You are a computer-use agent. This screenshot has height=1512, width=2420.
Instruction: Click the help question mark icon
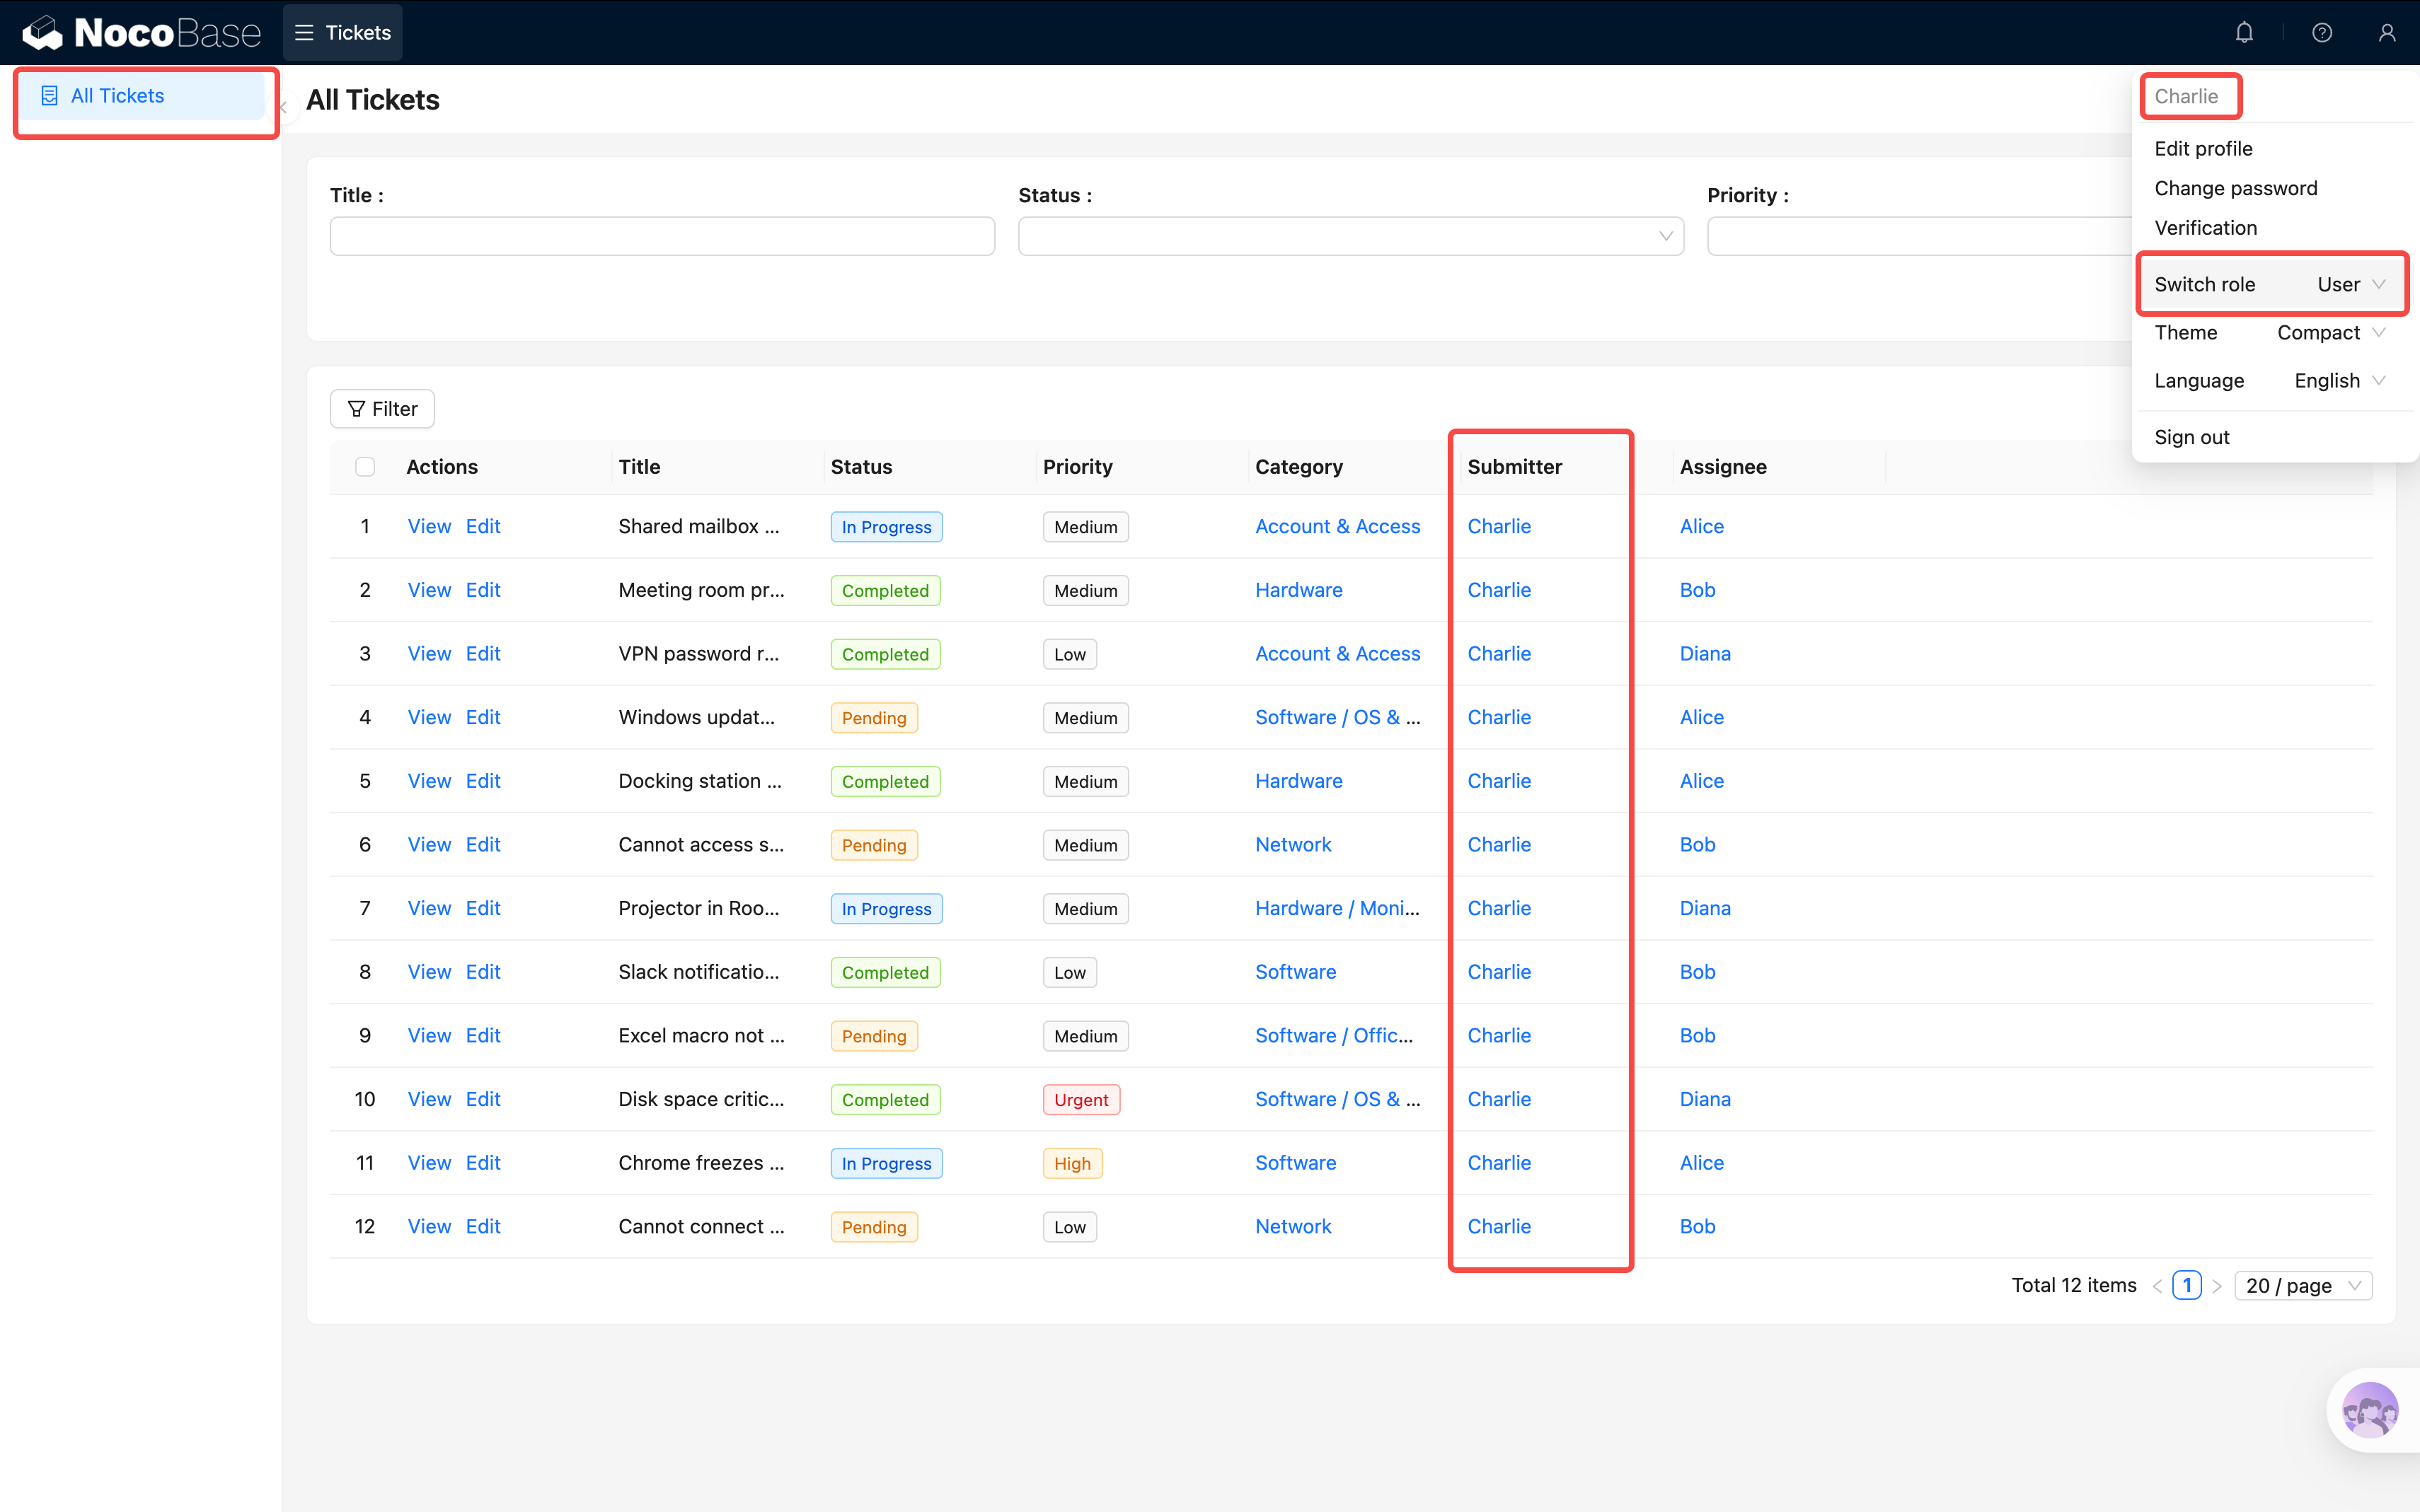(2321, 33)
